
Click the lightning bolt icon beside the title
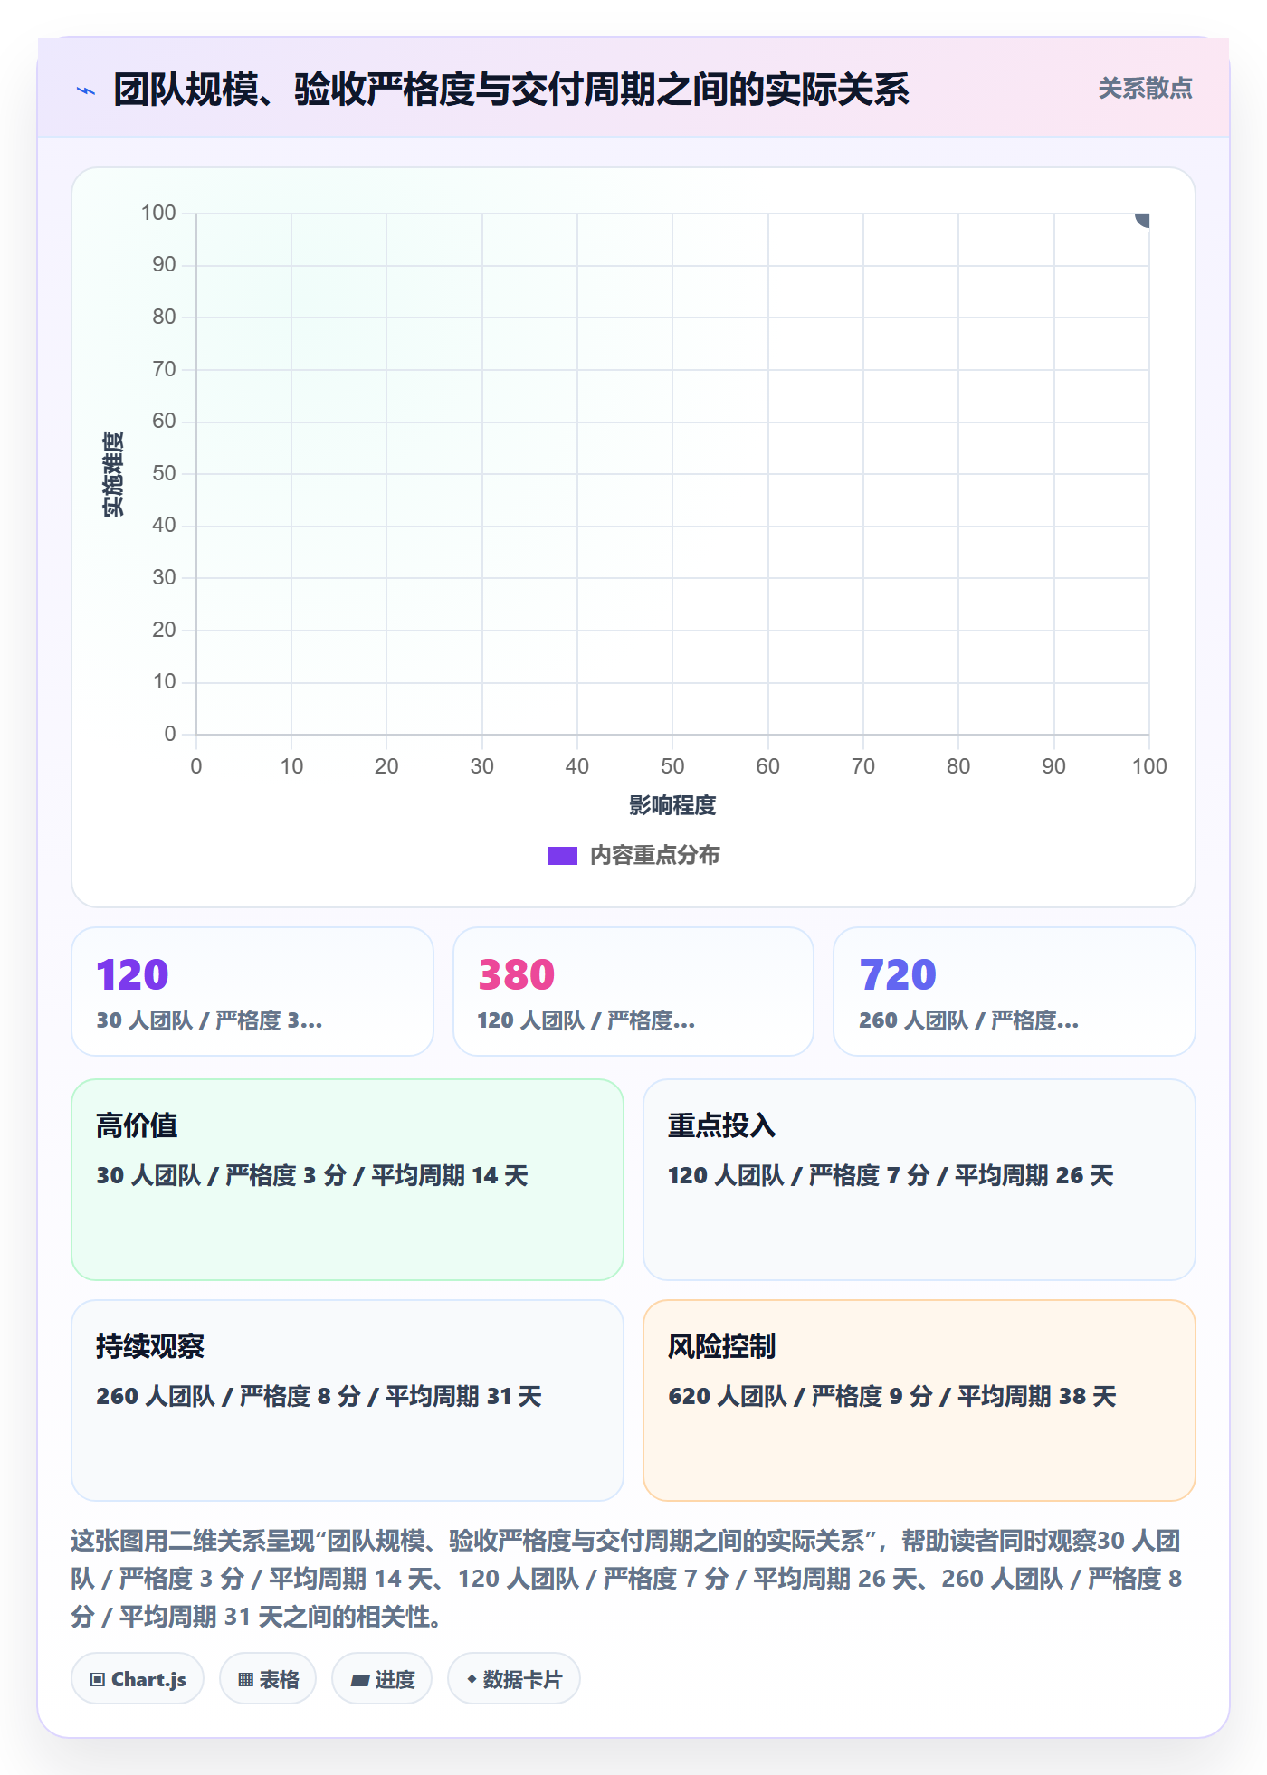pos(86,90)
